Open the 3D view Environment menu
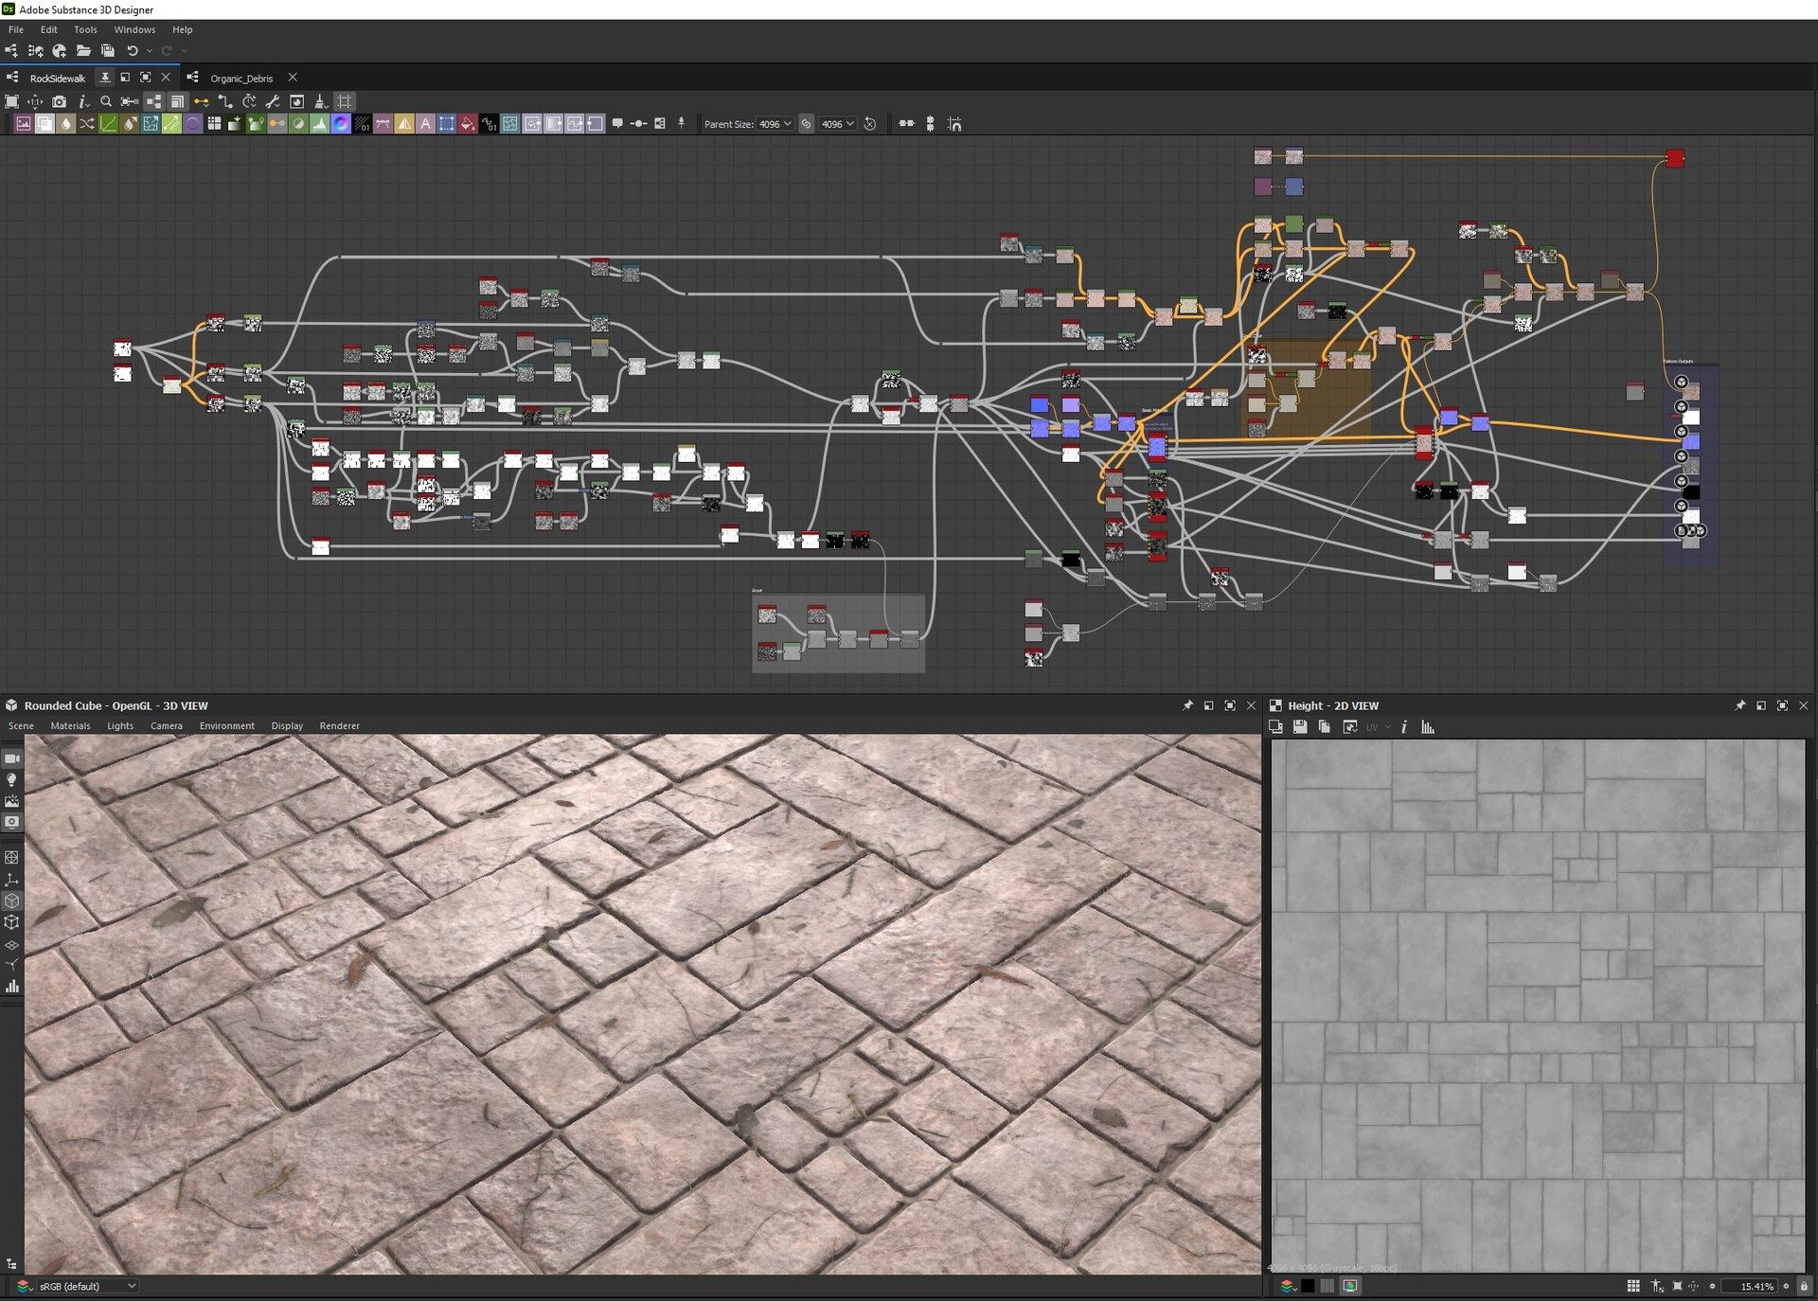Viewport: 1818px width, 1301px height. (226, 726)
